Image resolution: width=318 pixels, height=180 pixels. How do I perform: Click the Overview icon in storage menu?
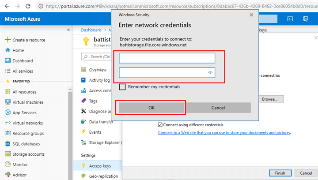coord(83,70)
